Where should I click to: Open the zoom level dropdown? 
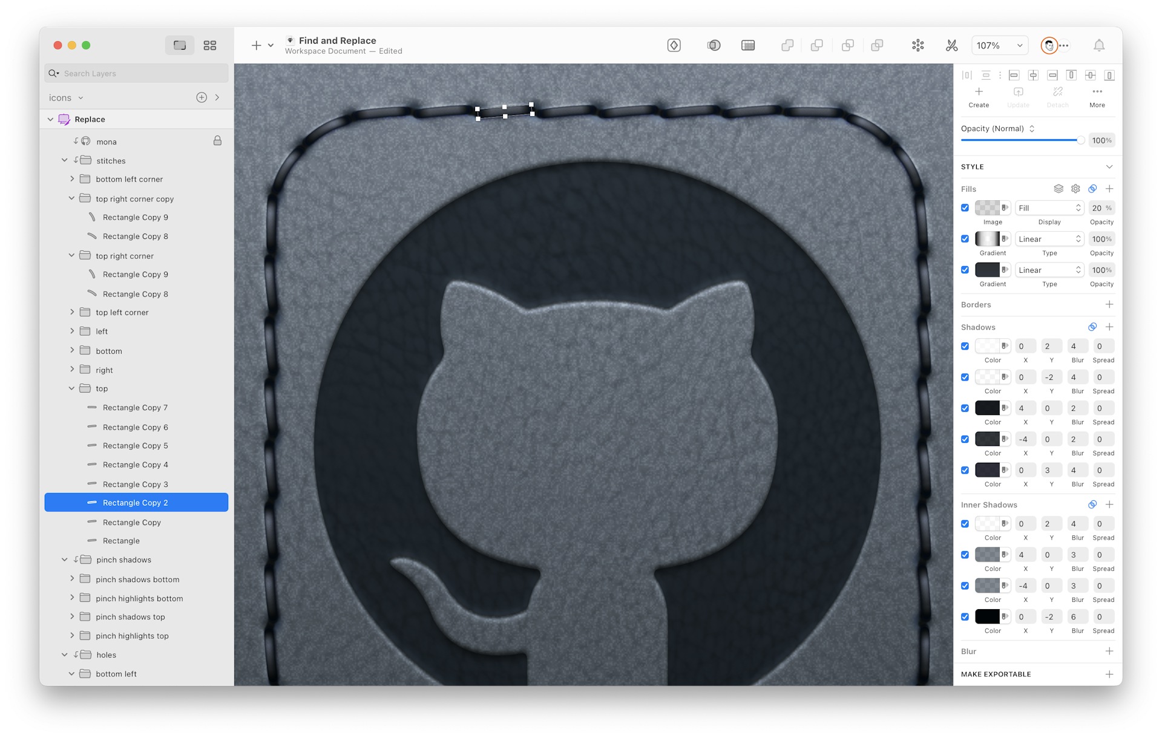pyautogui.click(x=999, y=45)
